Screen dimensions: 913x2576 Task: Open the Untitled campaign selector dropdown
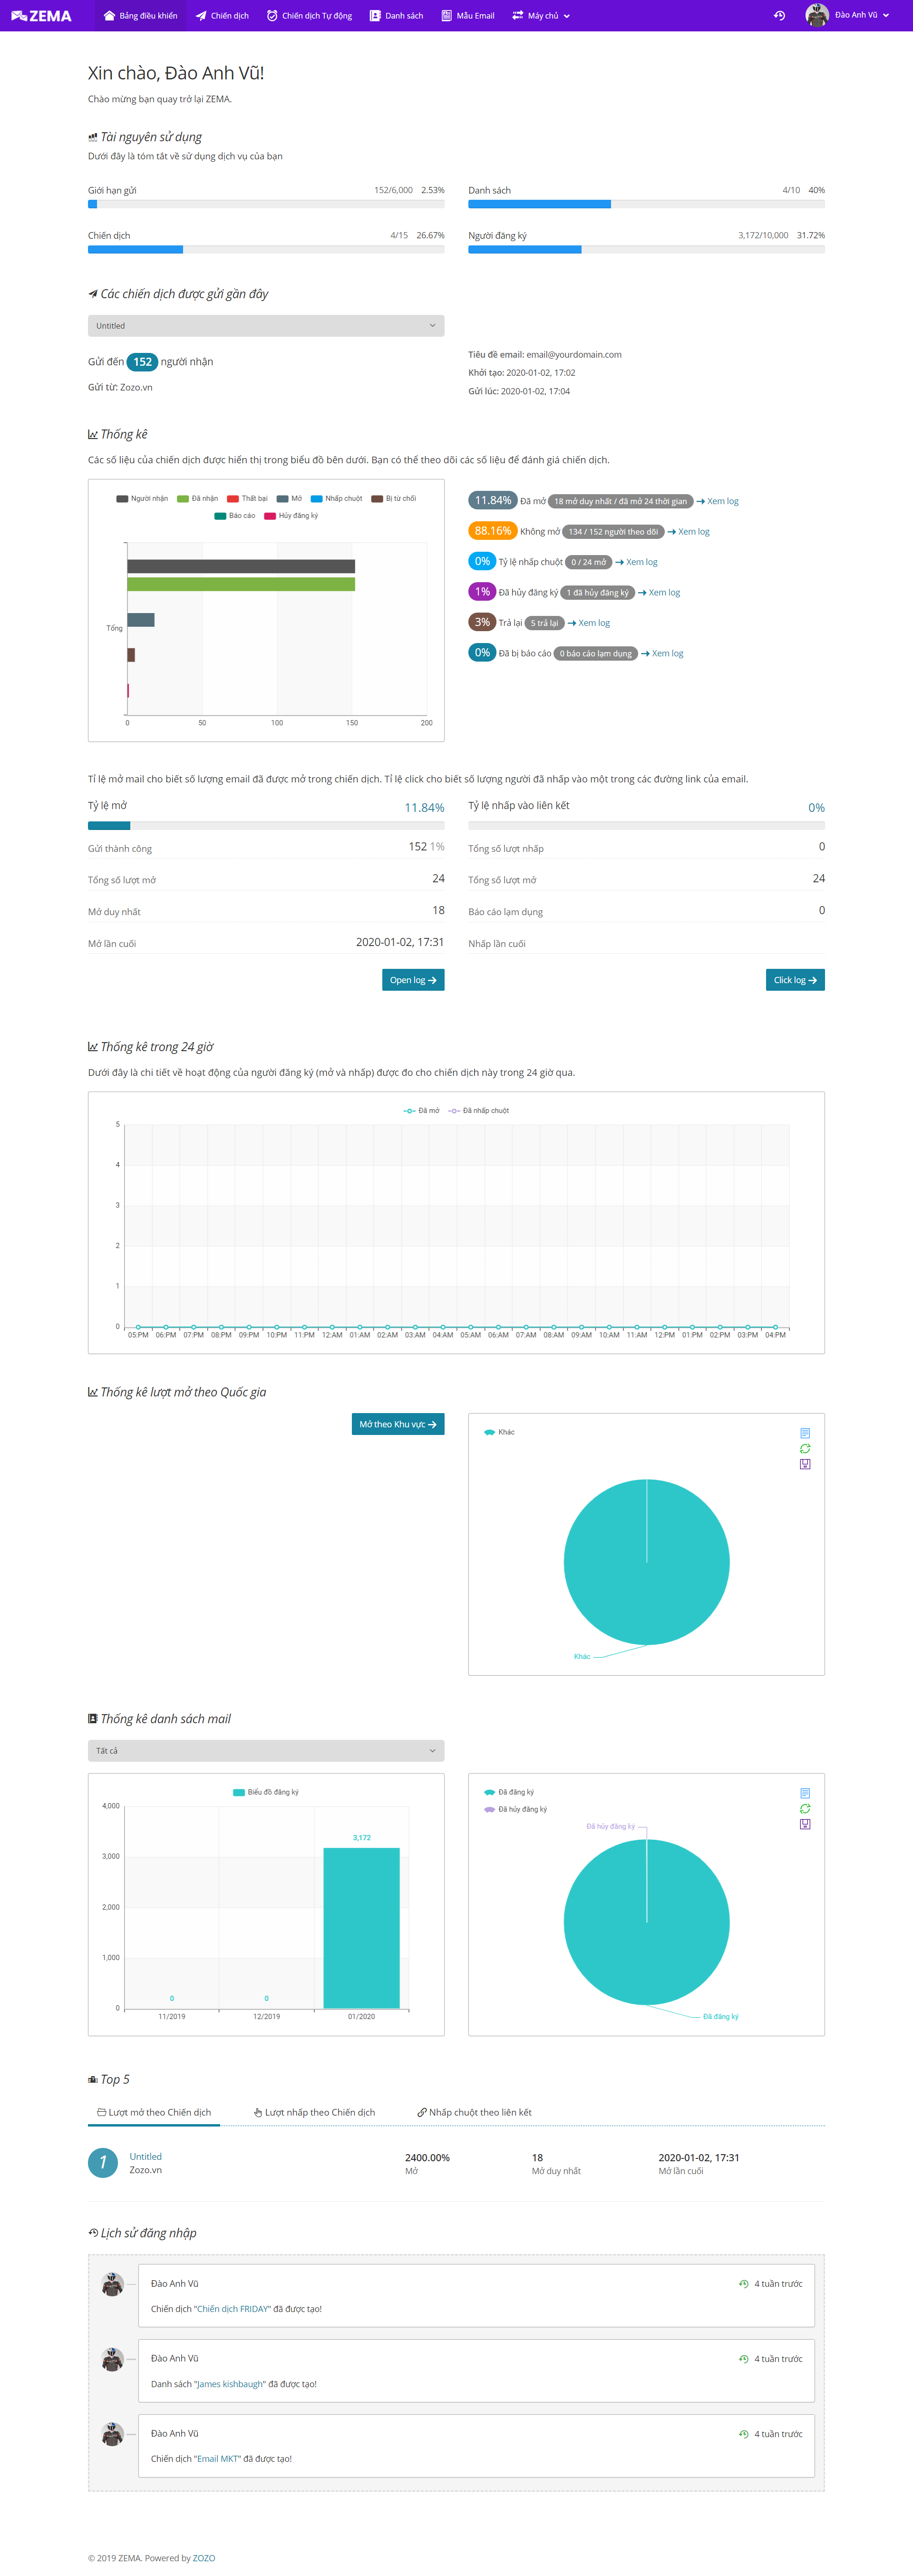(266, 326)
